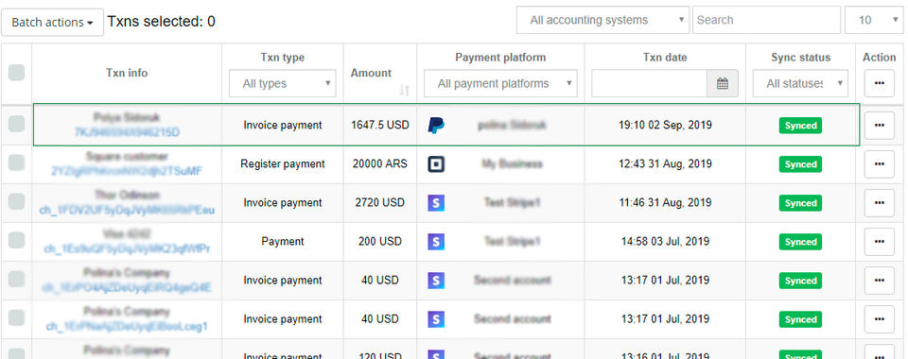Image resolution: width=908 pixels, height=359 pixels.
Task: Click the Stripe icon in the row ending EIRQ4geQ4E
Action: 436,281
